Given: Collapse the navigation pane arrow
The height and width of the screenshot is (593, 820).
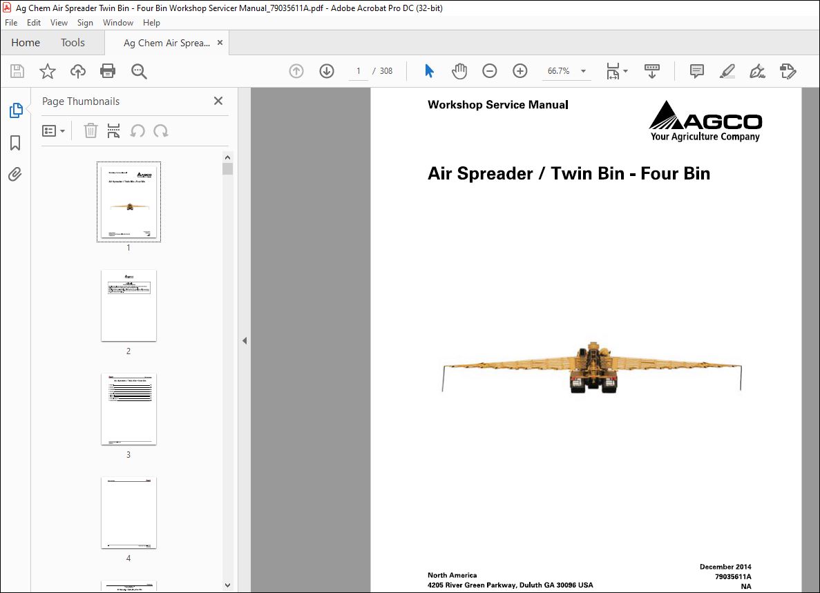Looking at the screenshot, I should click(x=245, y=340).
